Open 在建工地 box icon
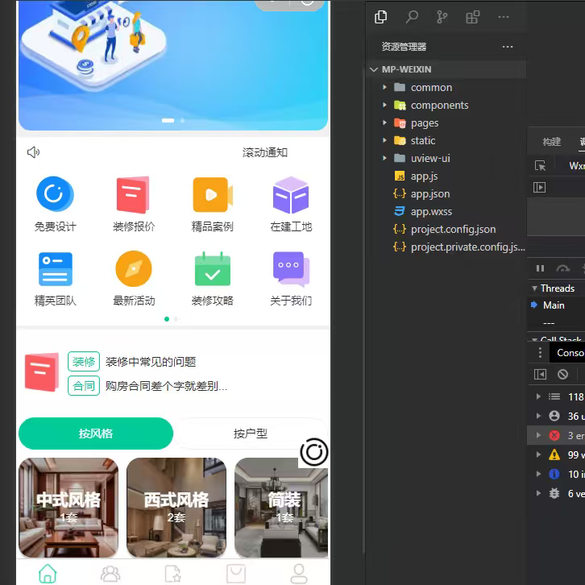Screen dimensions: 585x585 pyautogui.click(x=291, y=195)
